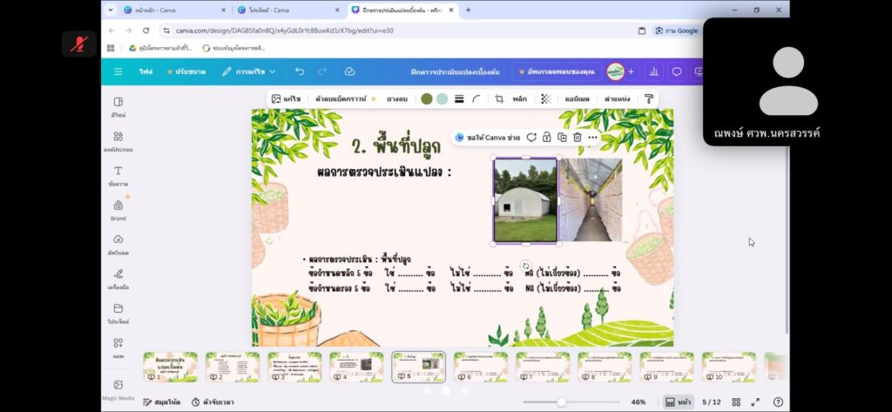Click the dark green border color swatch
The width and height of the screenshot is (892, 412).
click(426, 98)
